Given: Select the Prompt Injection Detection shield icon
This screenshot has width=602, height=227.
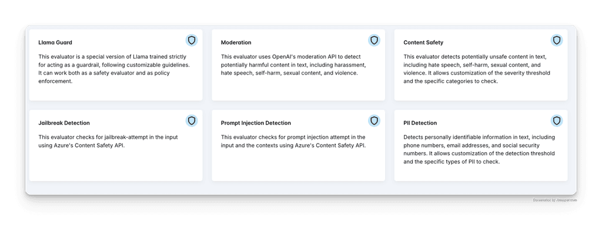Looking at the screenshot, I should pos(374,121).
